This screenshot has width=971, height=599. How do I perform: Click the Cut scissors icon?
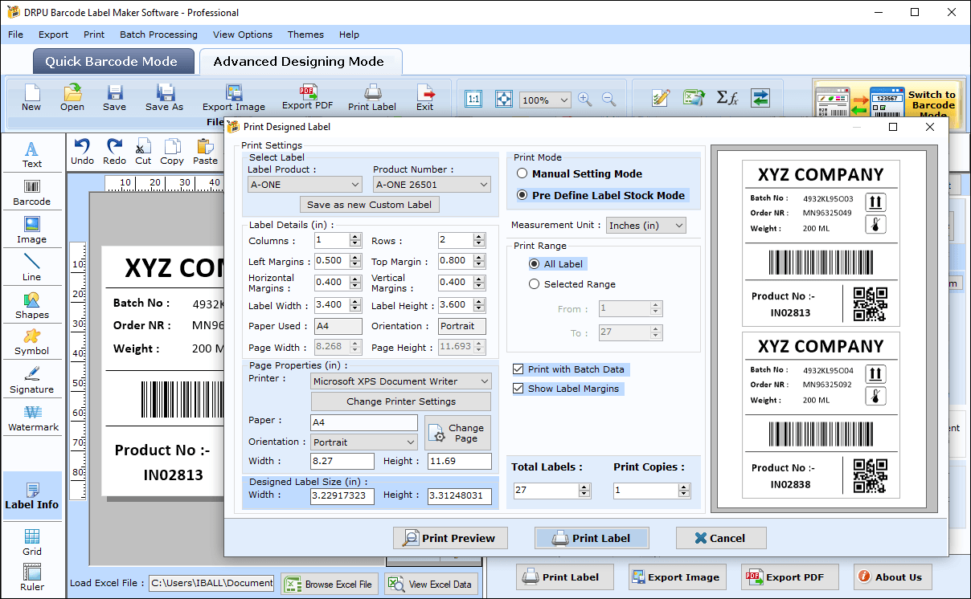point(143,151)
